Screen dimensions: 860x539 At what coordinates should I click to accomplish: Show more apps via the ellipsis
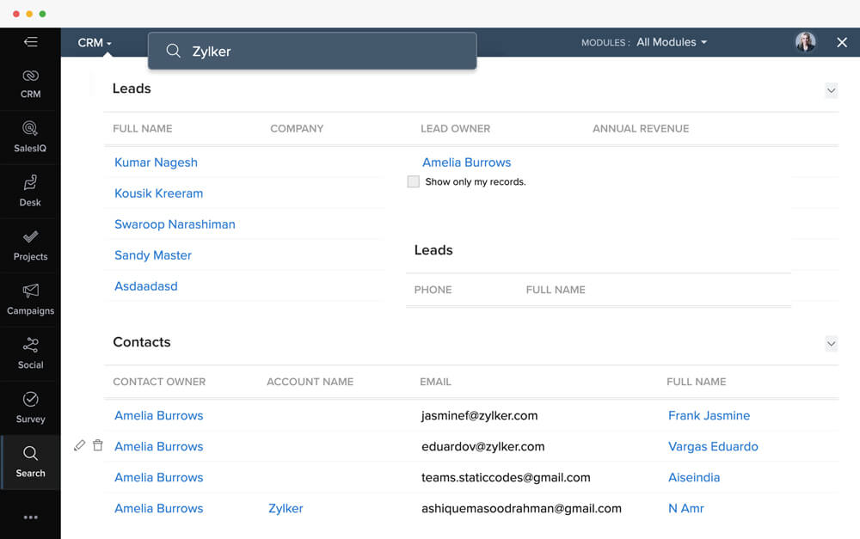pos(30,518)
